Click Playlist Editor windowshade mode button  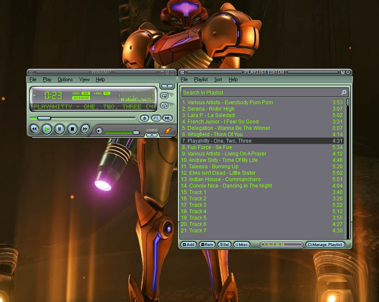coord(343,72)
